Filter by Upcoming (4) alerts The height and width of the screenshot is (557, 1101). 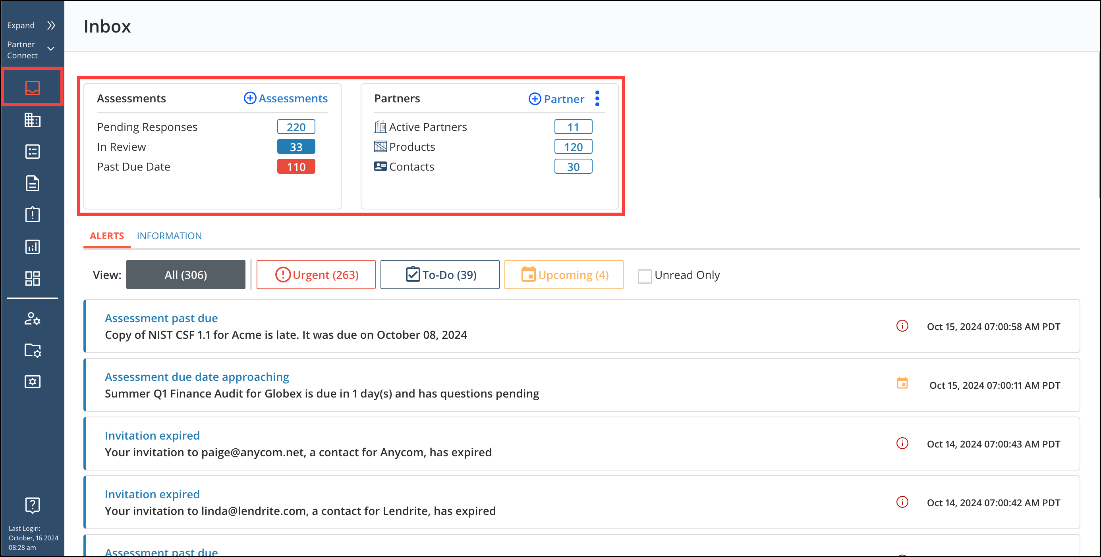point(564,275)
